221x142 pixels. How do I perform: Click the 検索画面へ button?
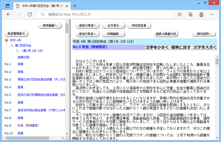[x=50, y=25]
